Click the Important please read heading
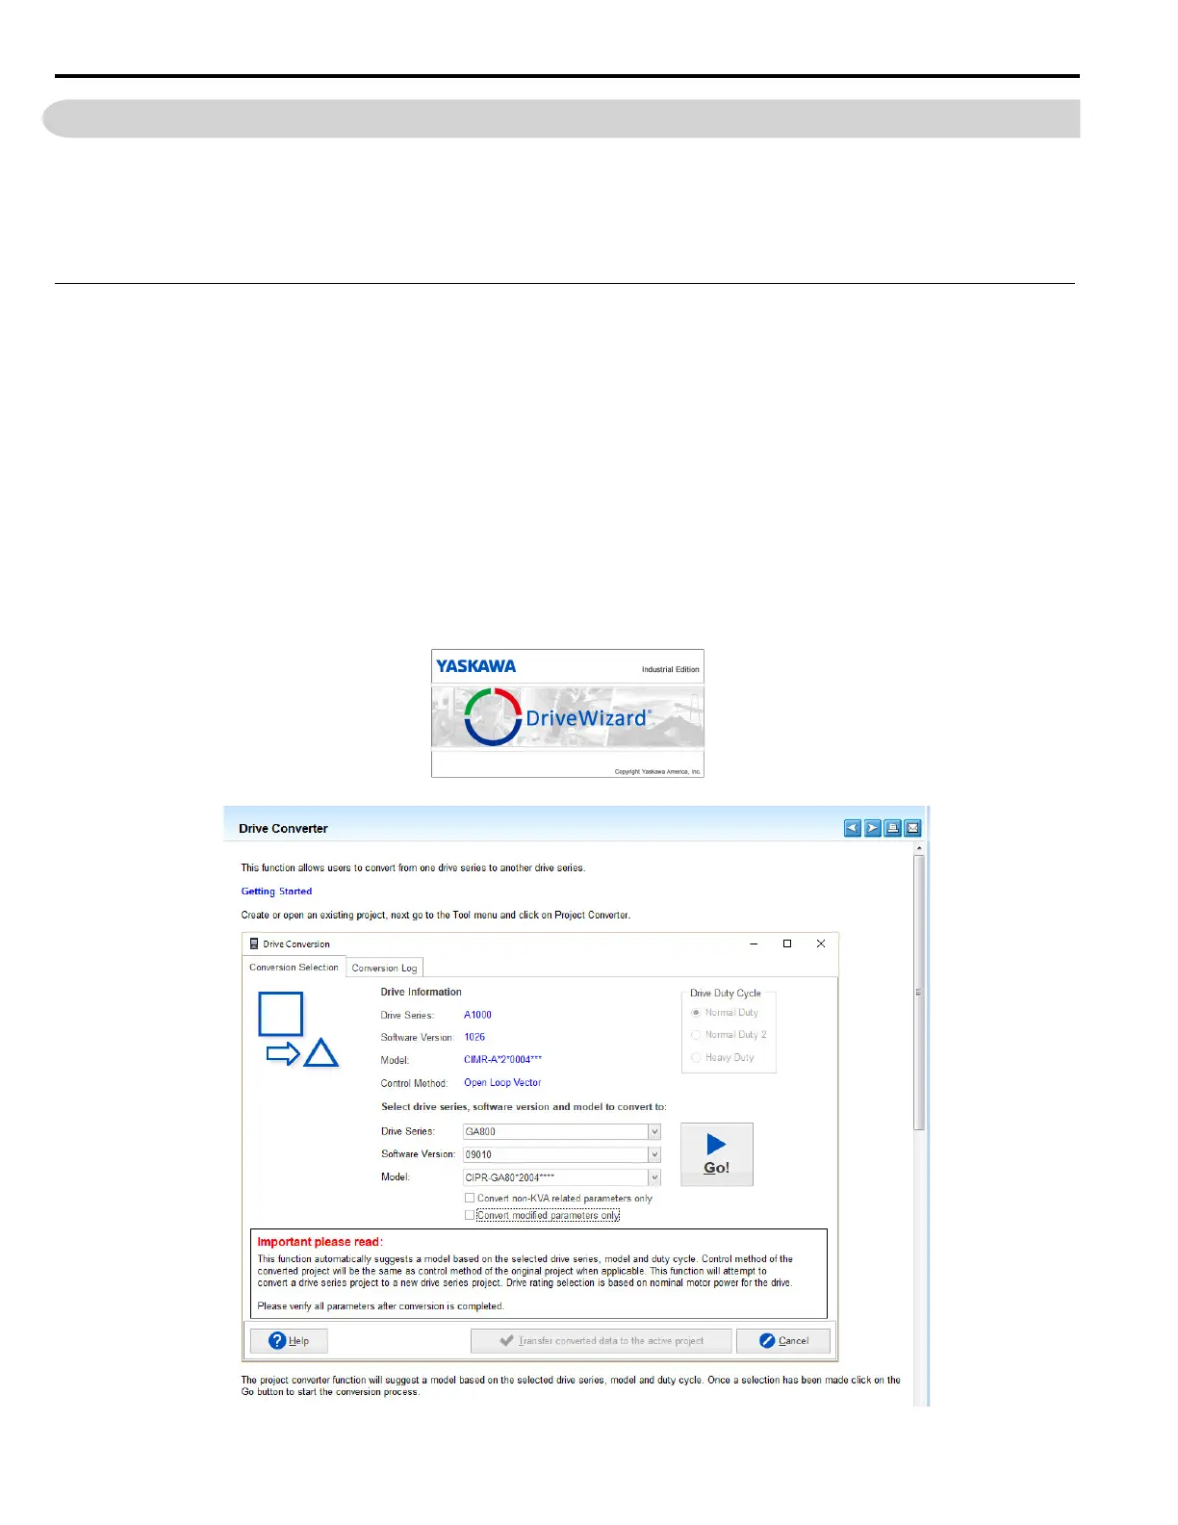Viewport: 1178px width, 1525px height. point(320,1242)
